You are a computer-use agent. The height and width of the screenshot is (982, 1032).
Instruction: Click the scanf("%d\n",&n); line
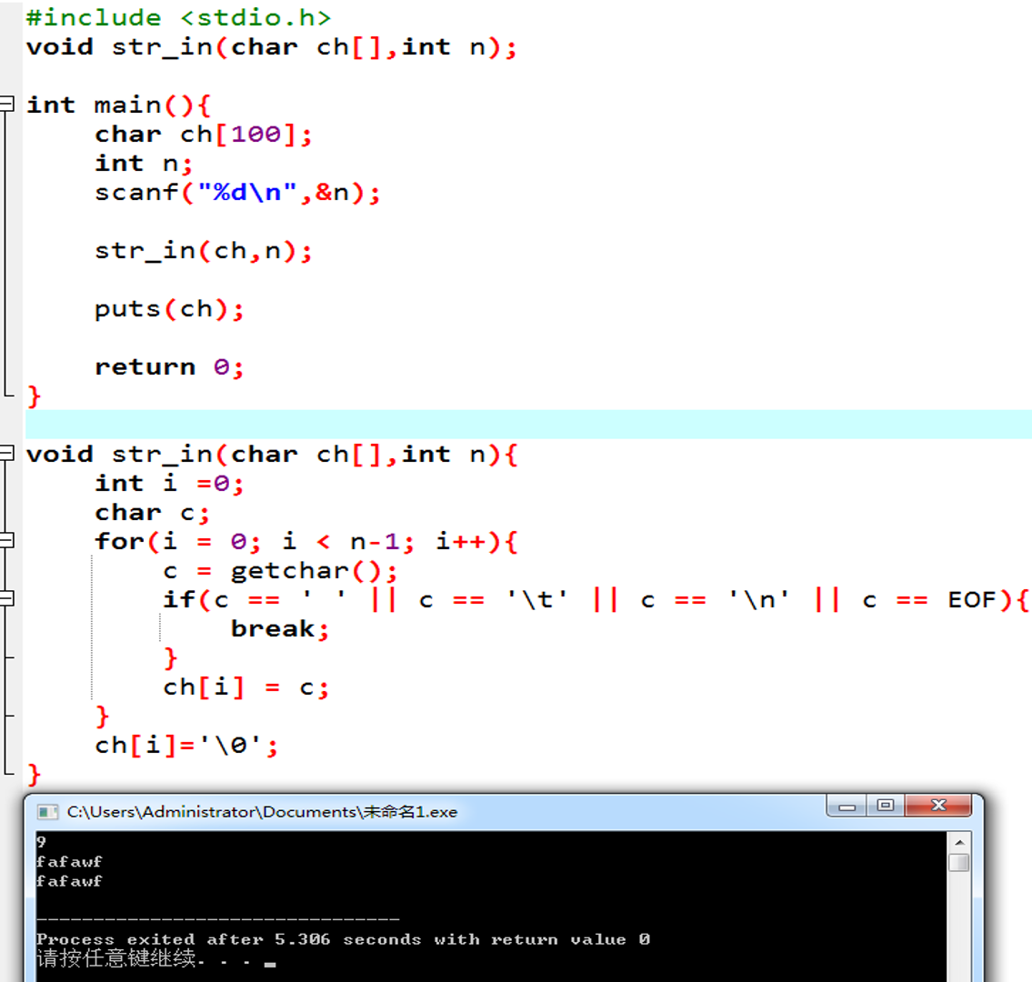click(x=237, y=192)
